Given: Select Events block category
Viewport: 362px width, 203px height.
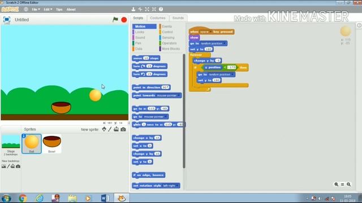Looking at the screenshot, I should 167,27.
